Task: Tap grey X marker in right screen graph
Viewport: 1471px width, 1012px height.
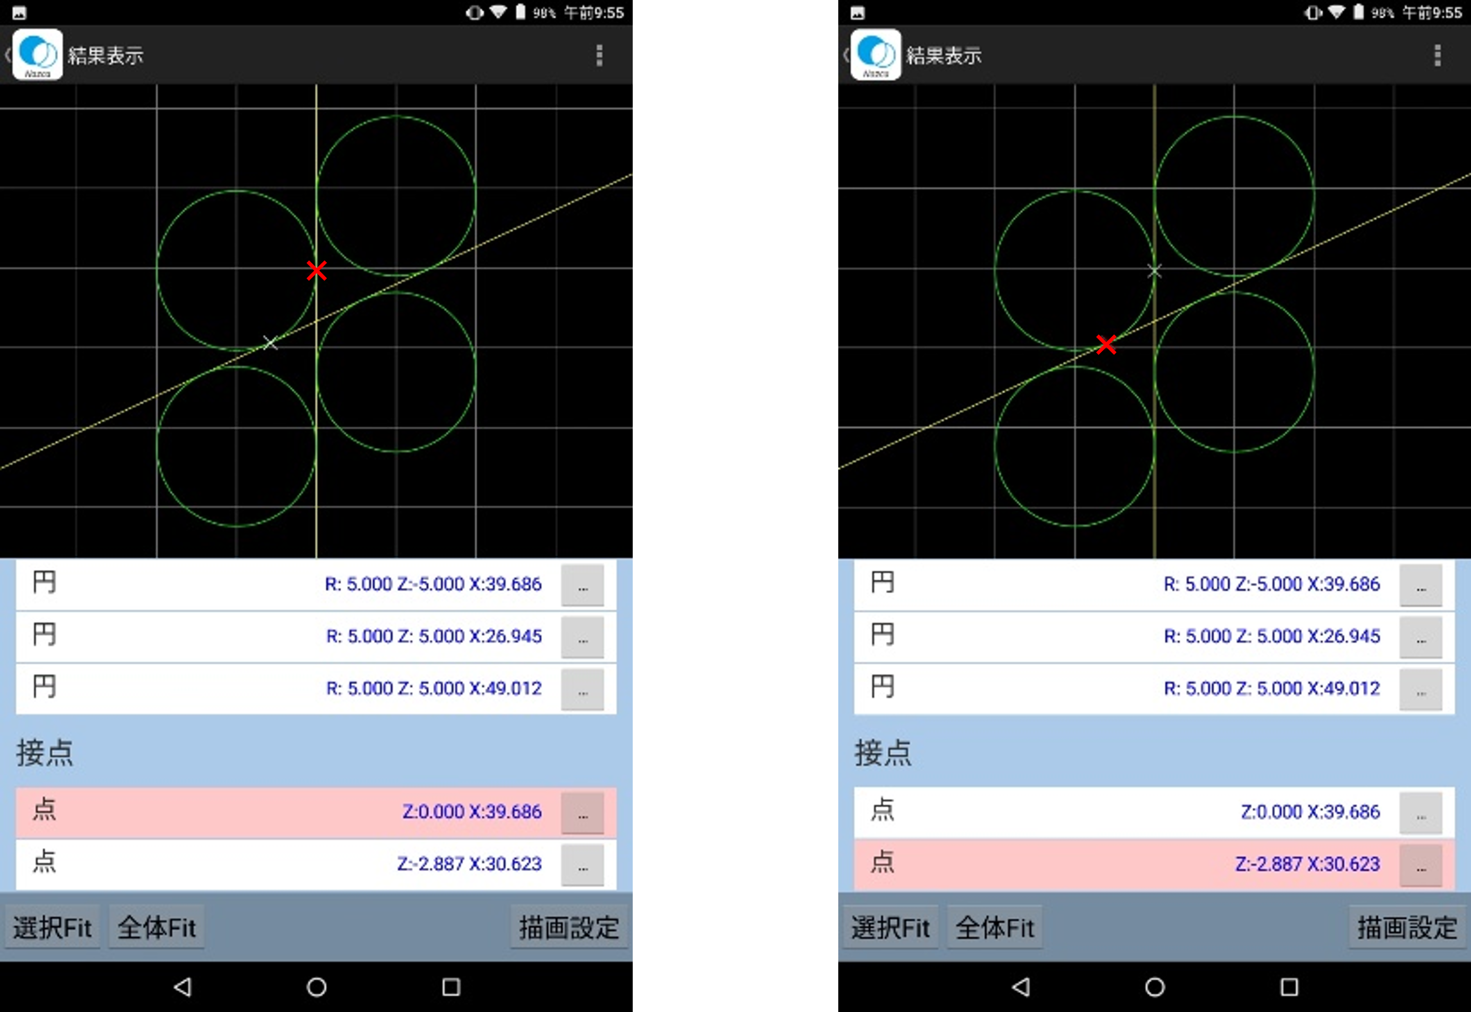Action: pos(1155,271)
